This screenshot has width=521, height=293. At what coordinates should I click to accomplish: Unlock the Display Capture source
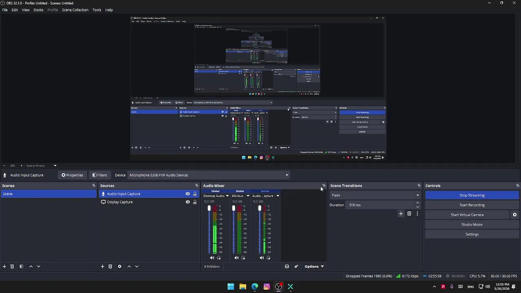tap(195, 202)
